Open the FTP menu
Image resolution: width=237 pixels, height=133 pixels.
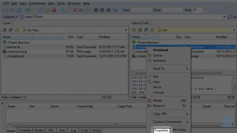[x=6, y=3]
